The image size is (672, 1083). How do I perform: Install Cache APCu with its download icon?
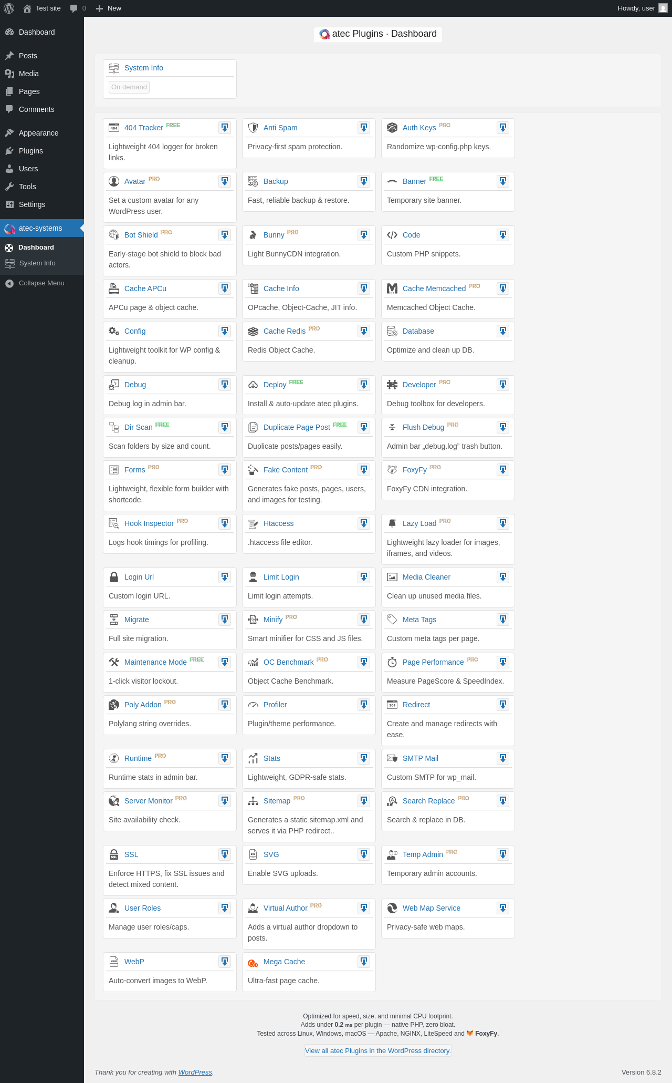[225, 288]
